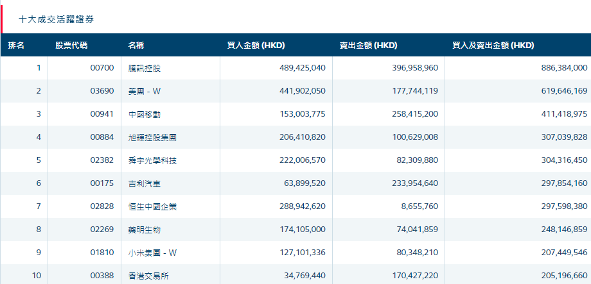
Task: Select stock code 00175
Action: pos(102,183)
